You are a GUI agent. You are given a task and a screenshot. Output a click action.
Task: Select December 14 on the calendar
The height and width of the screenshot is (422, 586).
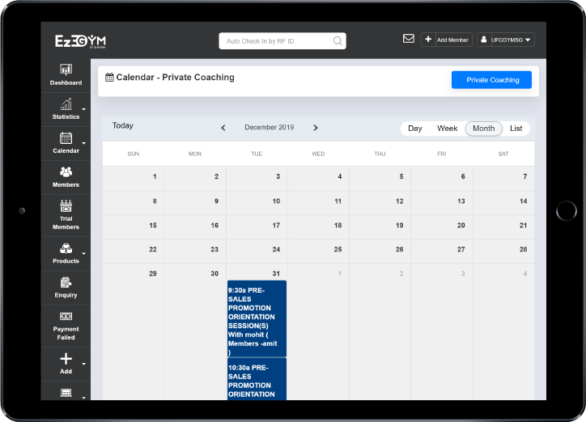[x=523, y=201]
